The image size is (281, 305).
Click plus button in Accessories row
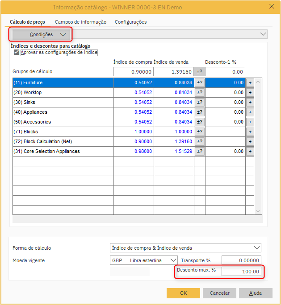tap(250, 122)
